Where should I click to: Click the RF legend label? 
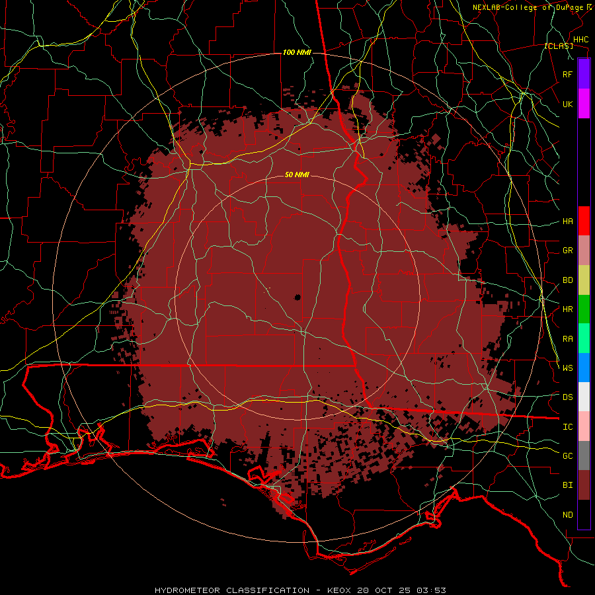(x=567, y=74)
